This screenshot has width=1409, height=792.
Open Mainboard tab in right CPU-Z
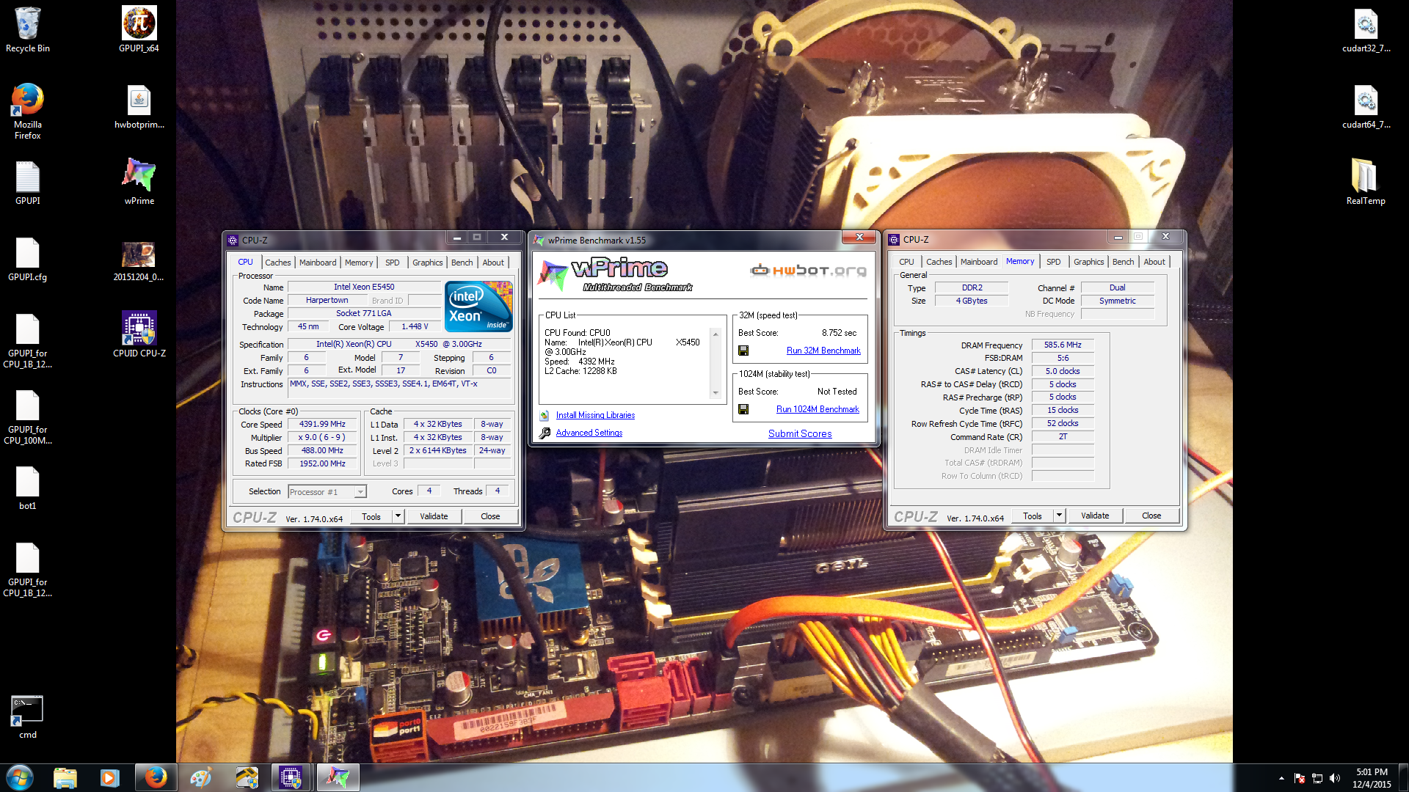click(979, 262)
